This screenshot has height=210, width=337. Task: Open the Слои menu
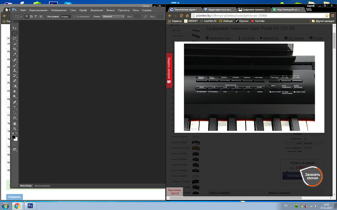(73, 10)
